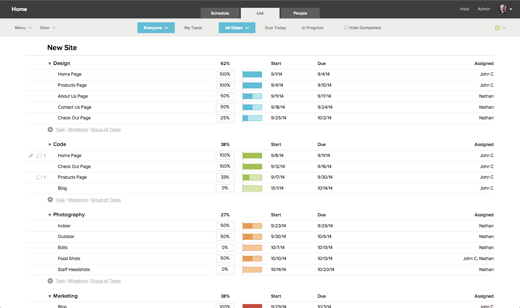Click progress bar for Code Products Page
520x308 pixels.
[x=252, y=177]
